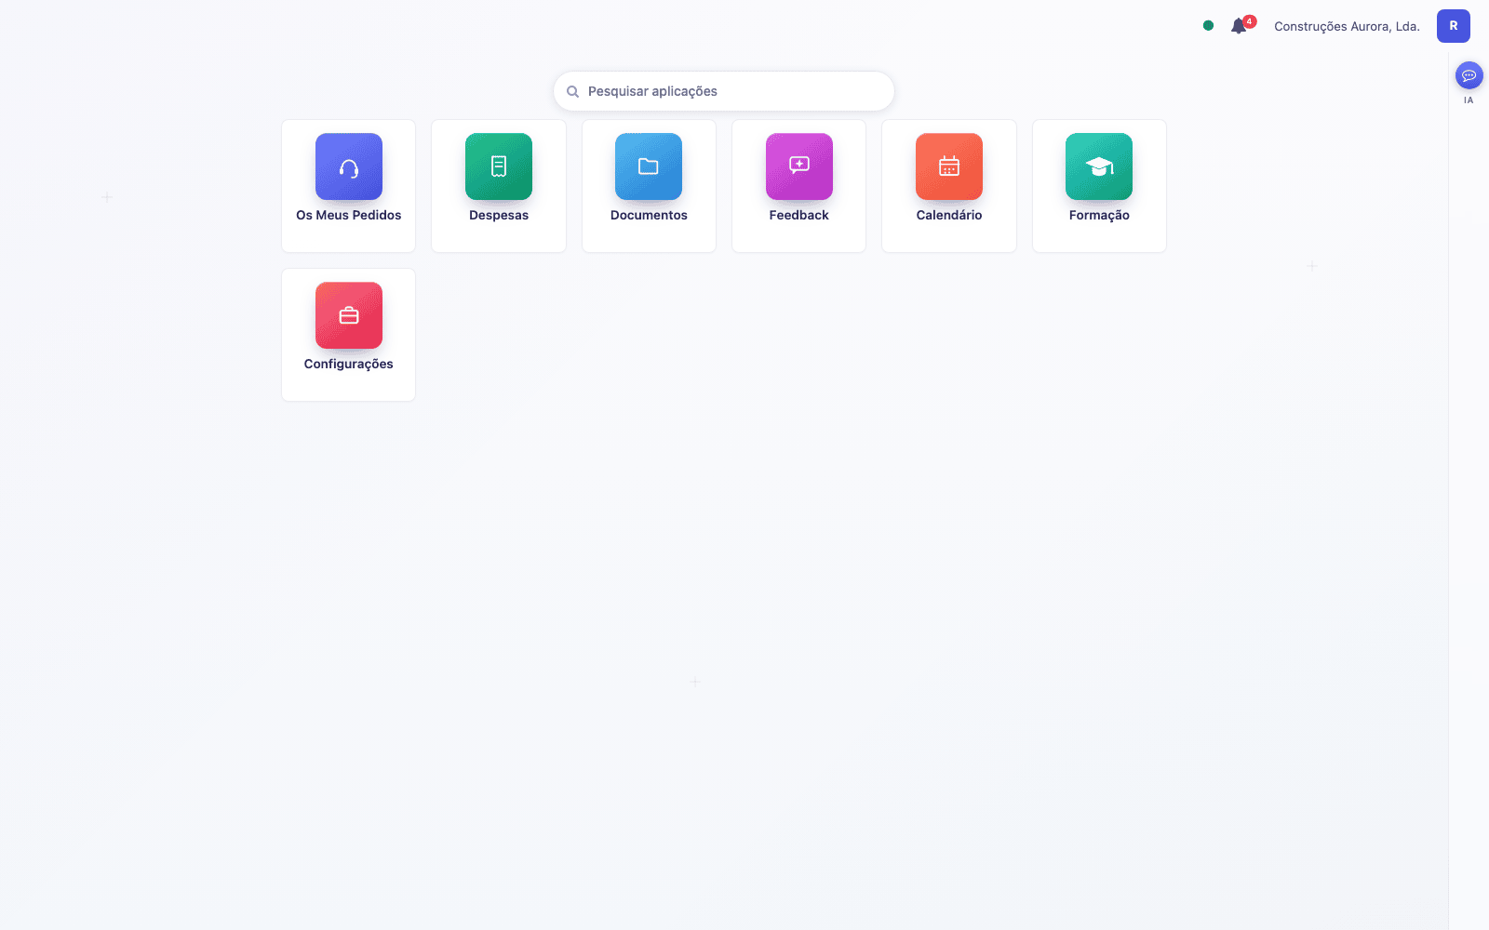The height and width of the screenshot is (930, 1489).
Task: Open the user avatar R menu
Action: [x=1454, y=26]
